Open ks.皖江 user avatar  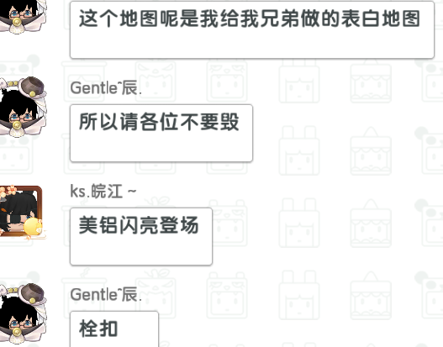22,211
